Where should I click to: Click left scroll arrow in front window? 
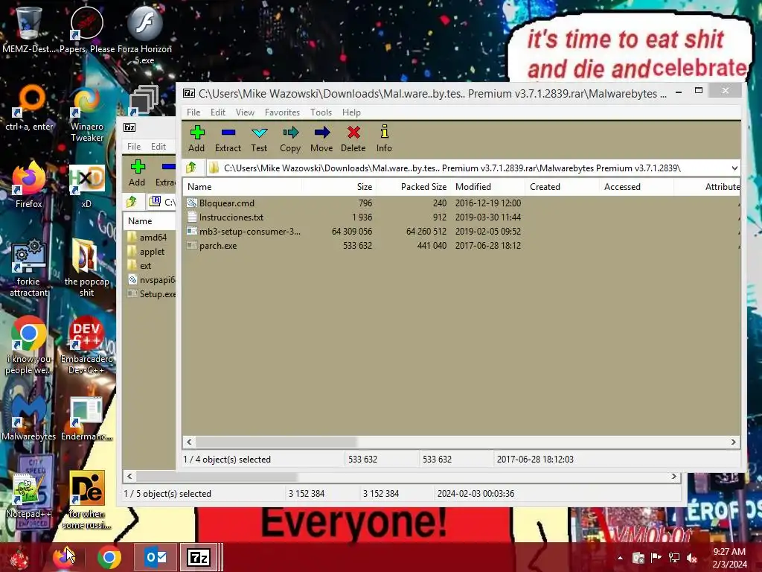(189, 442)
